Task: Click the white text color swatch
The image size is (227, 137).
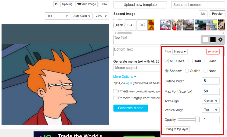Action: (x=205, y=40)
